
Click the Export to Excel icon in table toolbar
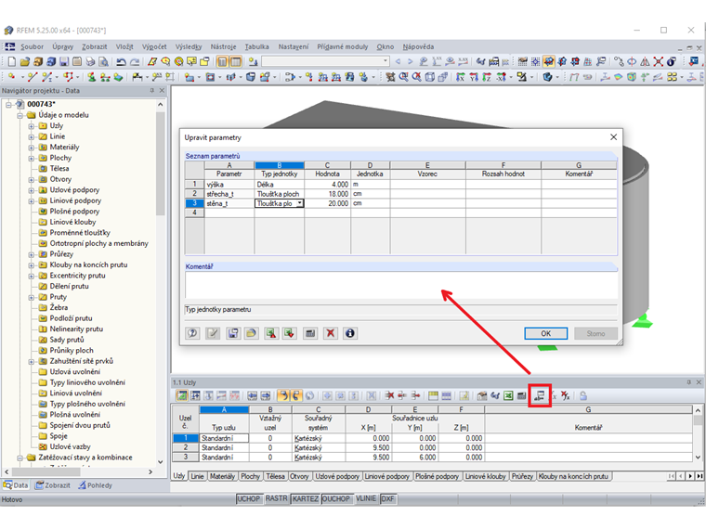508,396
